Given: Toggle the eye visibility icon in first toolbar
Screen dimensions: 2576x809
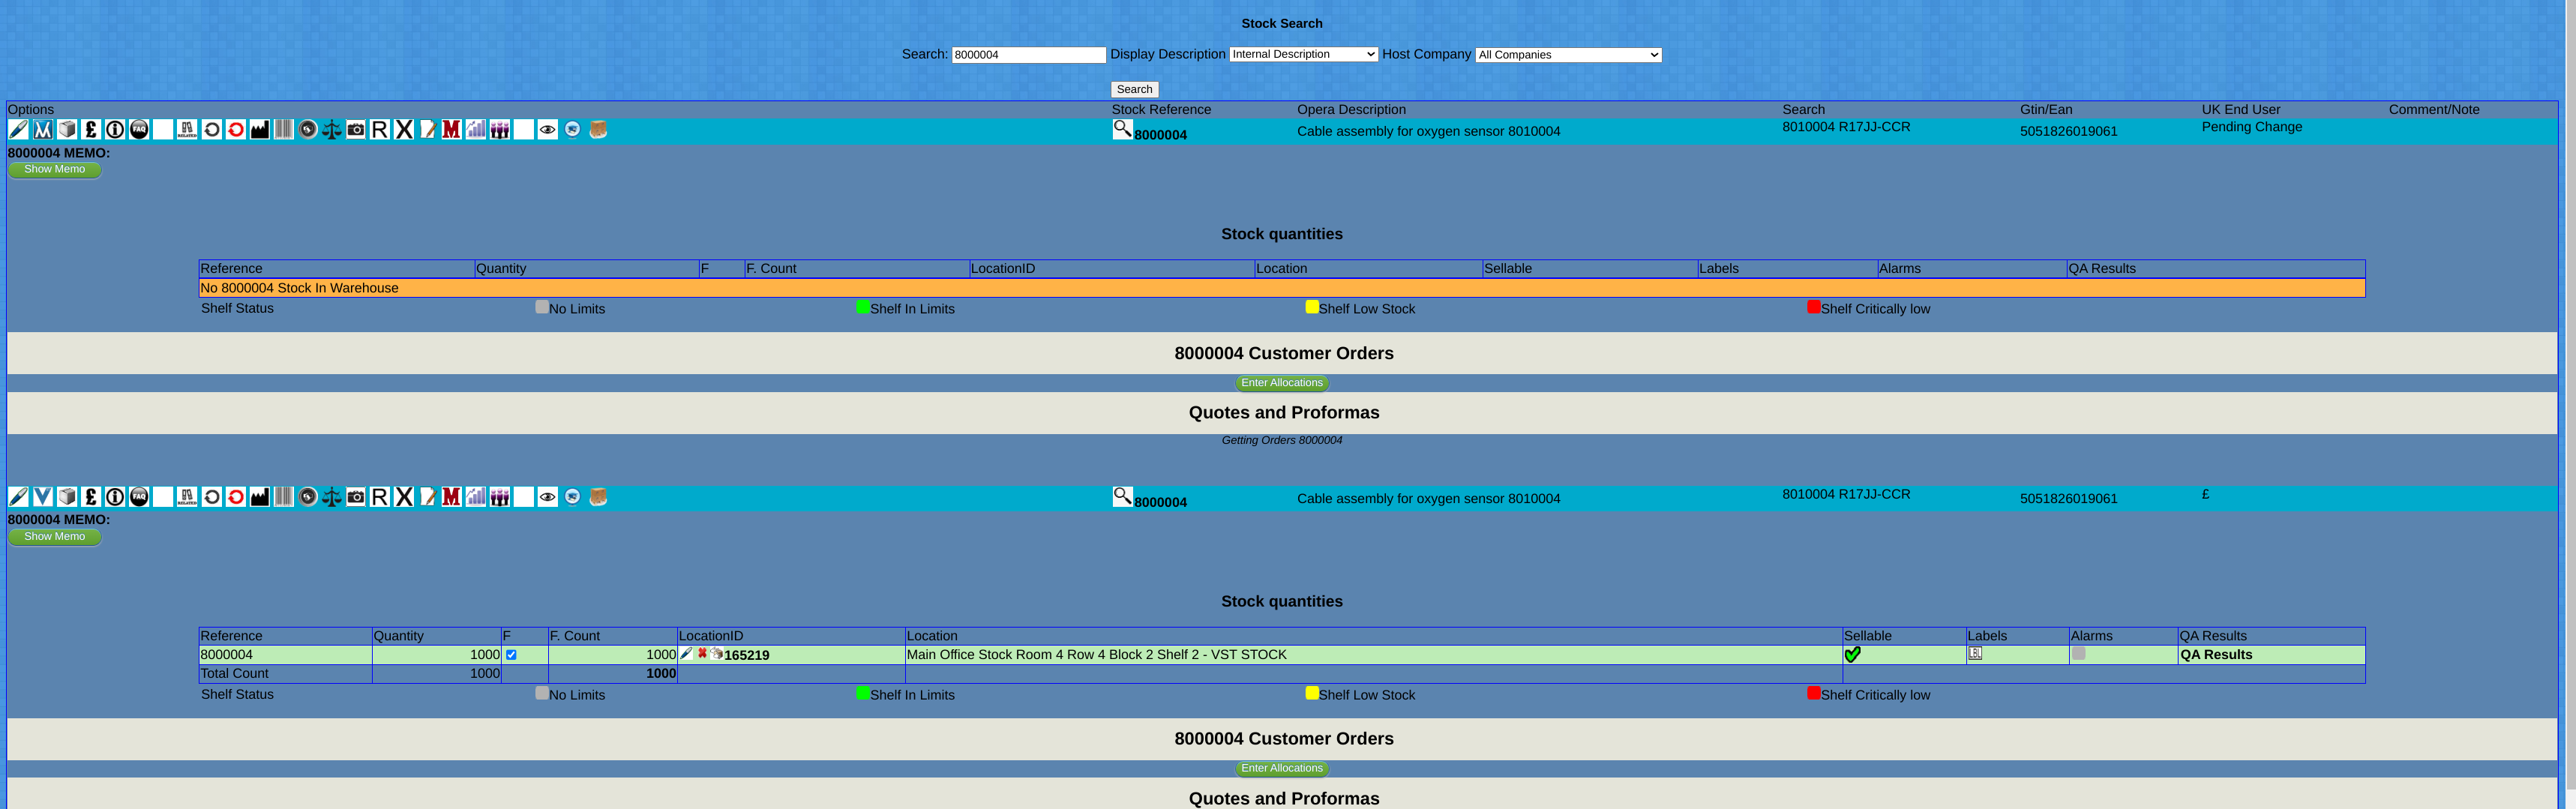Looking at the screenshot, I should [x=547, y=130].
